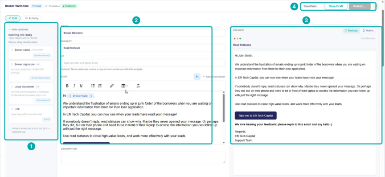Switch to the Edit tab

[13, 18]
